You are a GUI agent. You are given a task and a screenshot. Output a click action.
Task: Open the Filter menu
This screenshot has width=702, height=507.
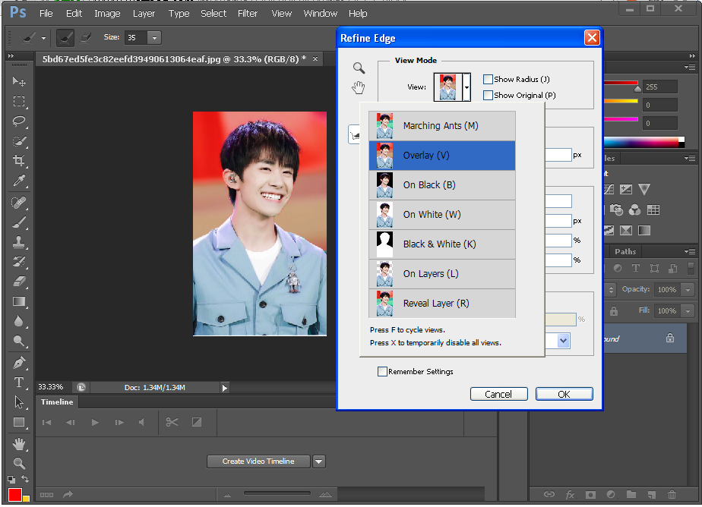248,13
